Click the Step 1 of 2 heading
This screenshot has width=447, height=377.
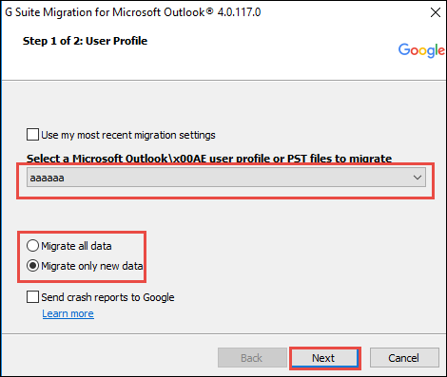pos(85,41)
